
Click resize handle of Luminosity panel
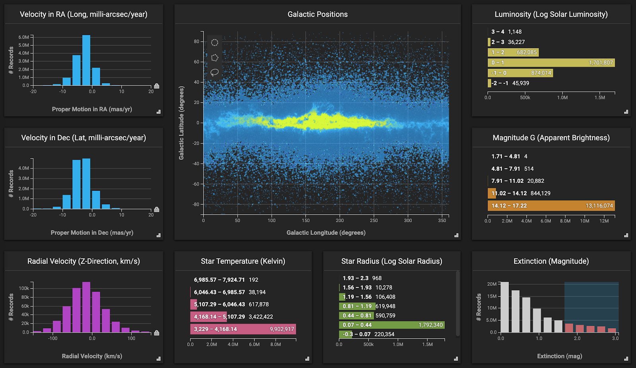(626, 112)
